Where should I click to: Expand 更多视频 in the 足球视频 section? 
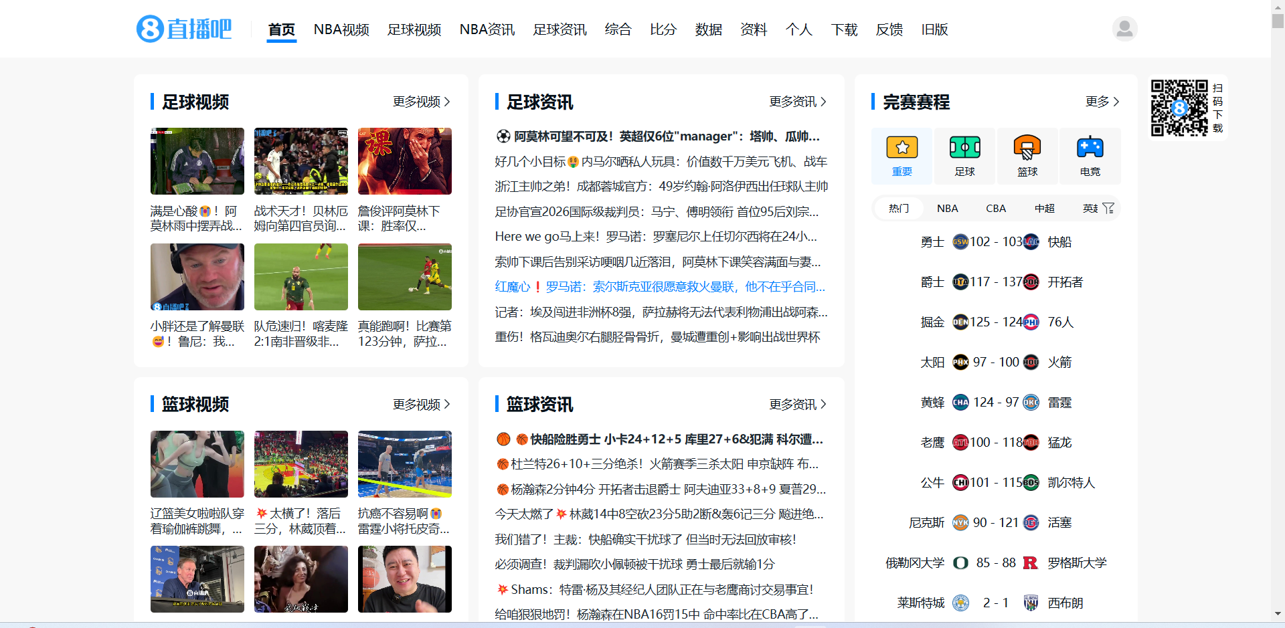420,102
